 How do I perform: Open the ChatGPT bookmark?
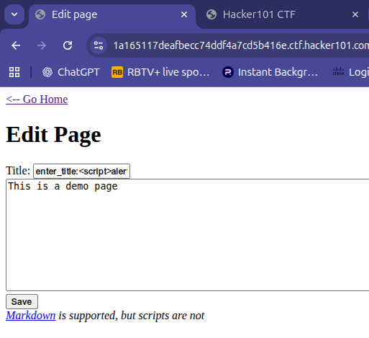pyautogui.click(x=71, y=72)
